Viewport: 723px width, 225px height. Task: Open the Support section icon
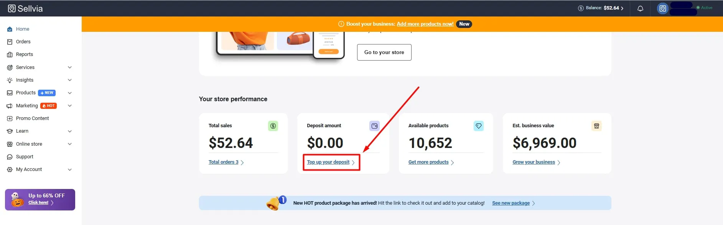click(x=10, y=156)
